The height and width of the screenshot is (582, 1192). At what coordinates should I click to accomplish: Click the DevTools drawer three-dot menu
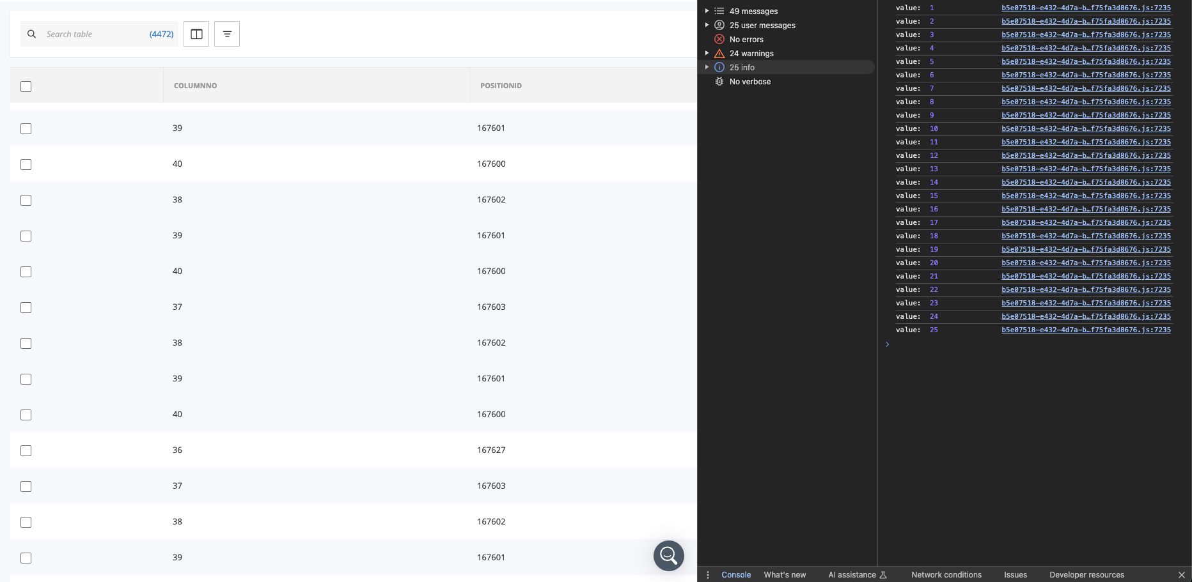pyautogui.click(x=708, y=575)
